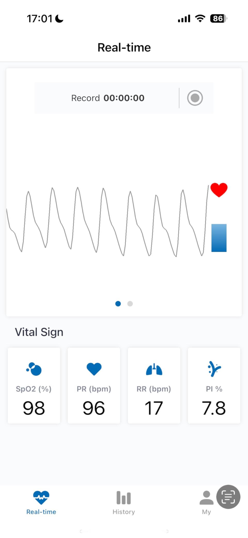Image resolution: width=248 pixels, height=538 pixels.
Task: Tap the Real-time navigation label
Action: click(41, 512)
